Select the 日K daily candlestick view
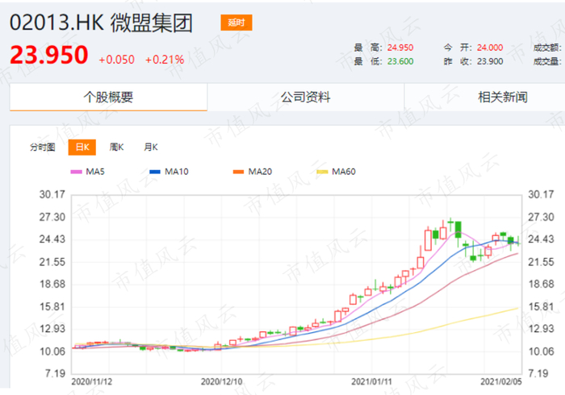 (x=82, y=148)
